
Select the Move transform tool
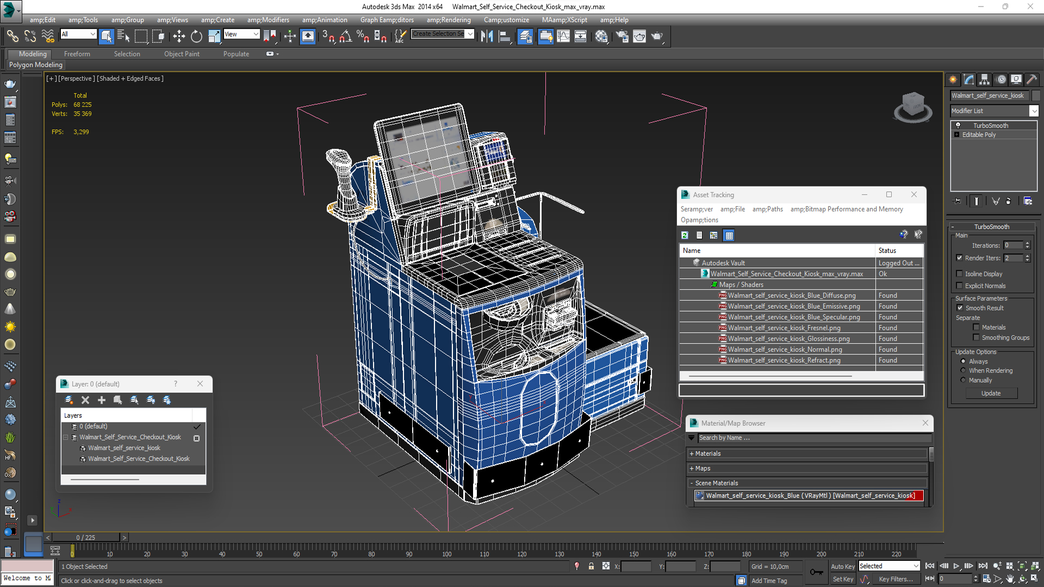click(x=179, y=36)
